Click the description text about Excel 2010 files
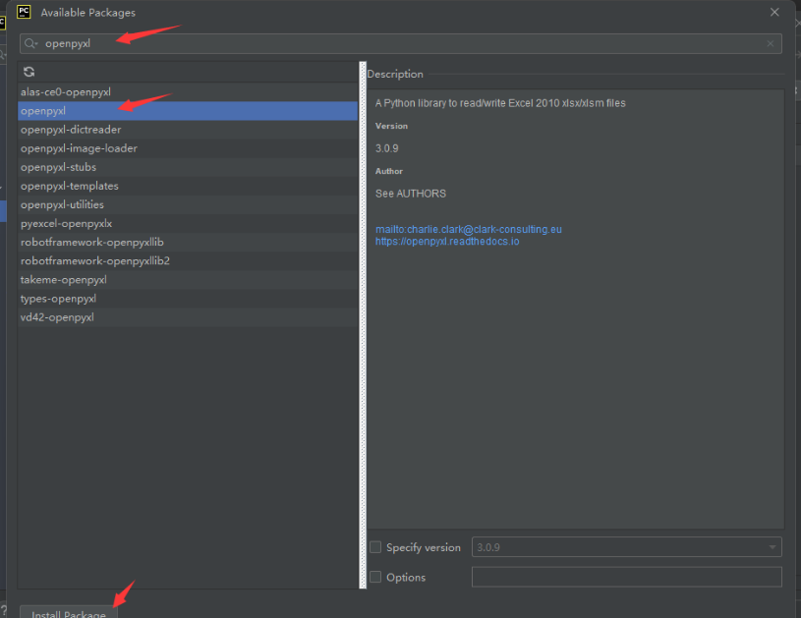 tap(500, 103)
